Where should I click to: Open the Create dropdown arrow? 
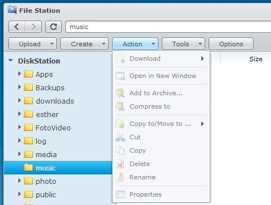click(x=104, y=44)
